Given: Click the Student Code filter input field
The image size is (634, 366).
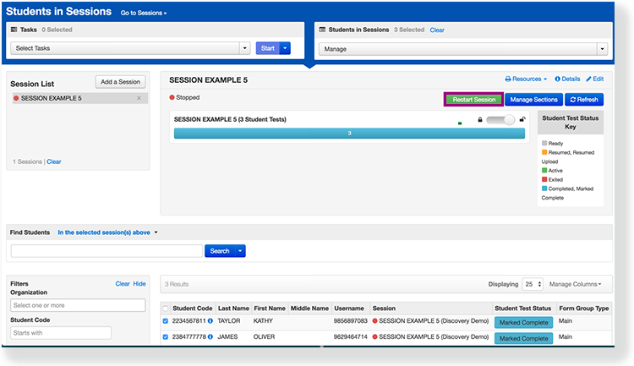Looking at the screenshot, I should [x=61, y=333].
